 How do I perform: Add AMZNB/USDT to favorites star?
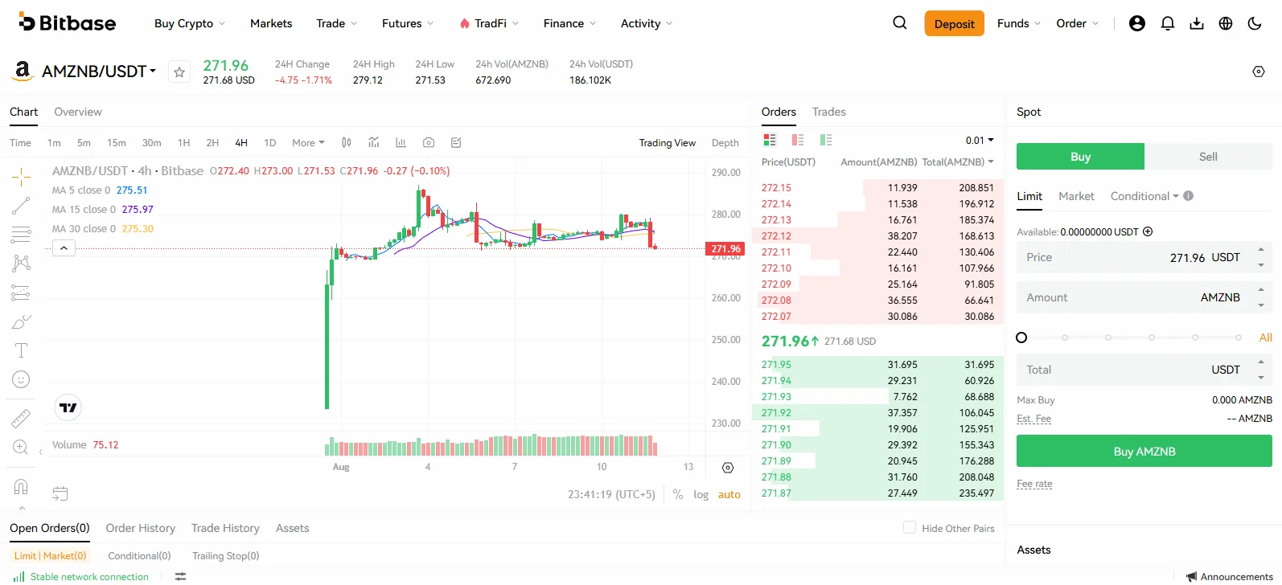pos(179,72)
